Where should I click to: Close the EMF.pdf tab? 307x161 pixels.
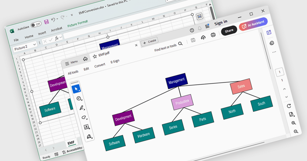click(x=136, y=45)
